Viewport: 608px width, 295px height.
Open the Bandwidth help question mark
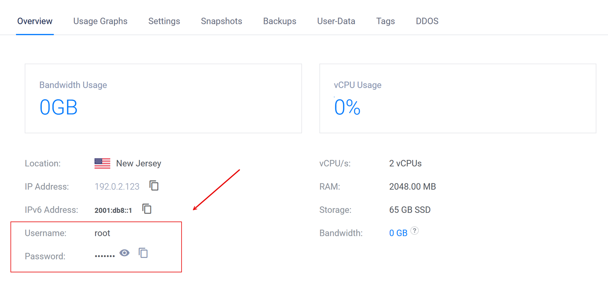pos(414,231)
